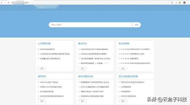Open the green extension icon in the toolbar
Image resolution: width=190 pixels, height=105 pixels.
click(180, 3)
